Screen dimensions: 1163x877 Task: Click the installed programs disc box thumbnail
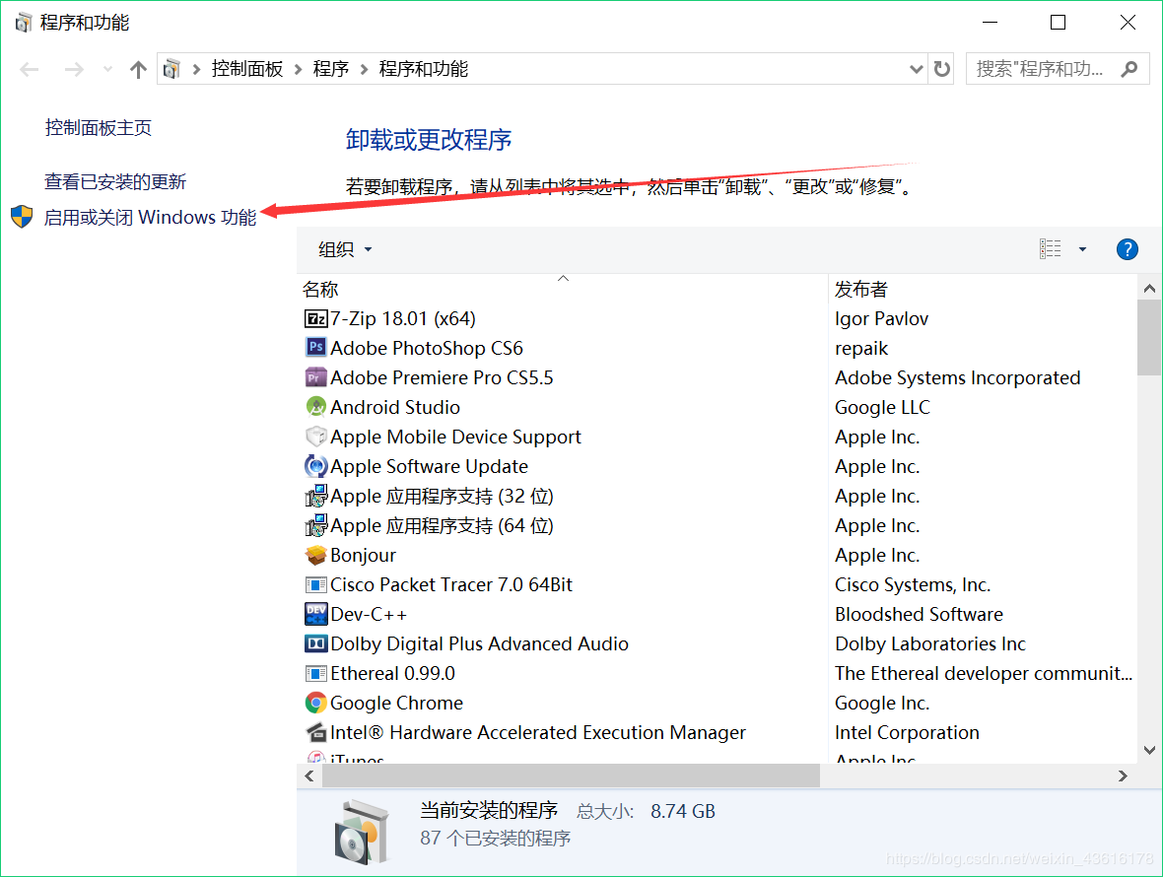point(362,832)
